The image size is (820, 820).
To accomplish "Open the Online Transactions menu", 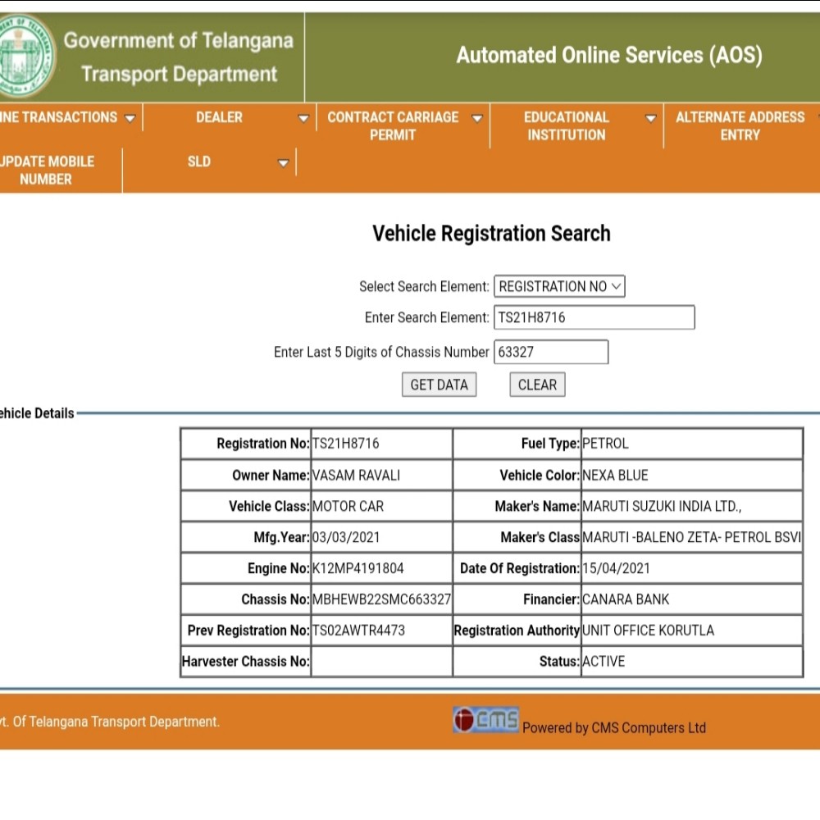I will (58, 117).
